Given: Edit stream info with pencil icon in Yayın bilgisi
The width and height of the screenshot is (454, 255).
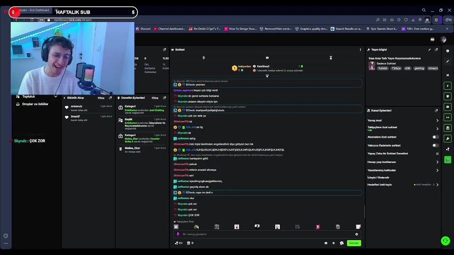Looking at the screenshot, I should point(430,50).
